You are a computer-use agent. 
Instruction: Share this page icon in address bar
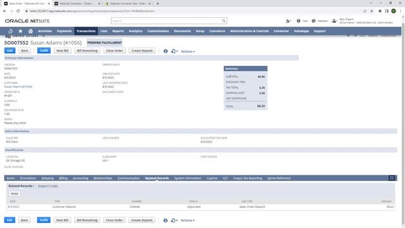[364, 11]
